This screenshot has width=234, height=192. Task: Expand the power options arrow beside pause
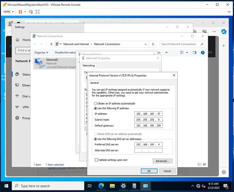click(25, 12)
